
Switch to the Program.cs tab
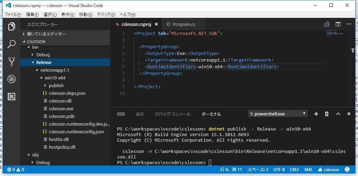tap(184, 24)
